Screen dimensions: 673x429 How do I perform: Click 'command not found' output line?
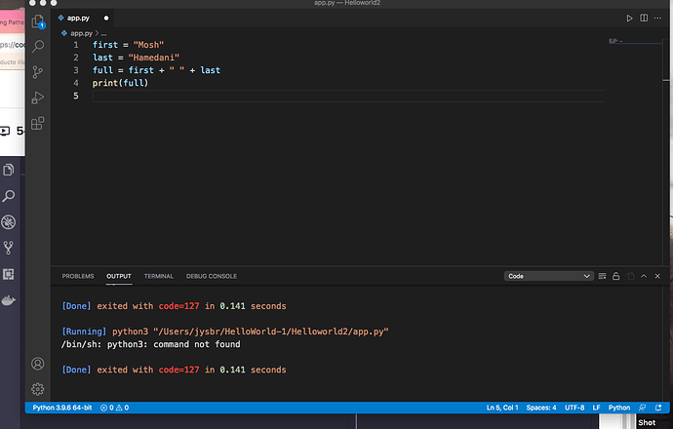tap(150, 344)
